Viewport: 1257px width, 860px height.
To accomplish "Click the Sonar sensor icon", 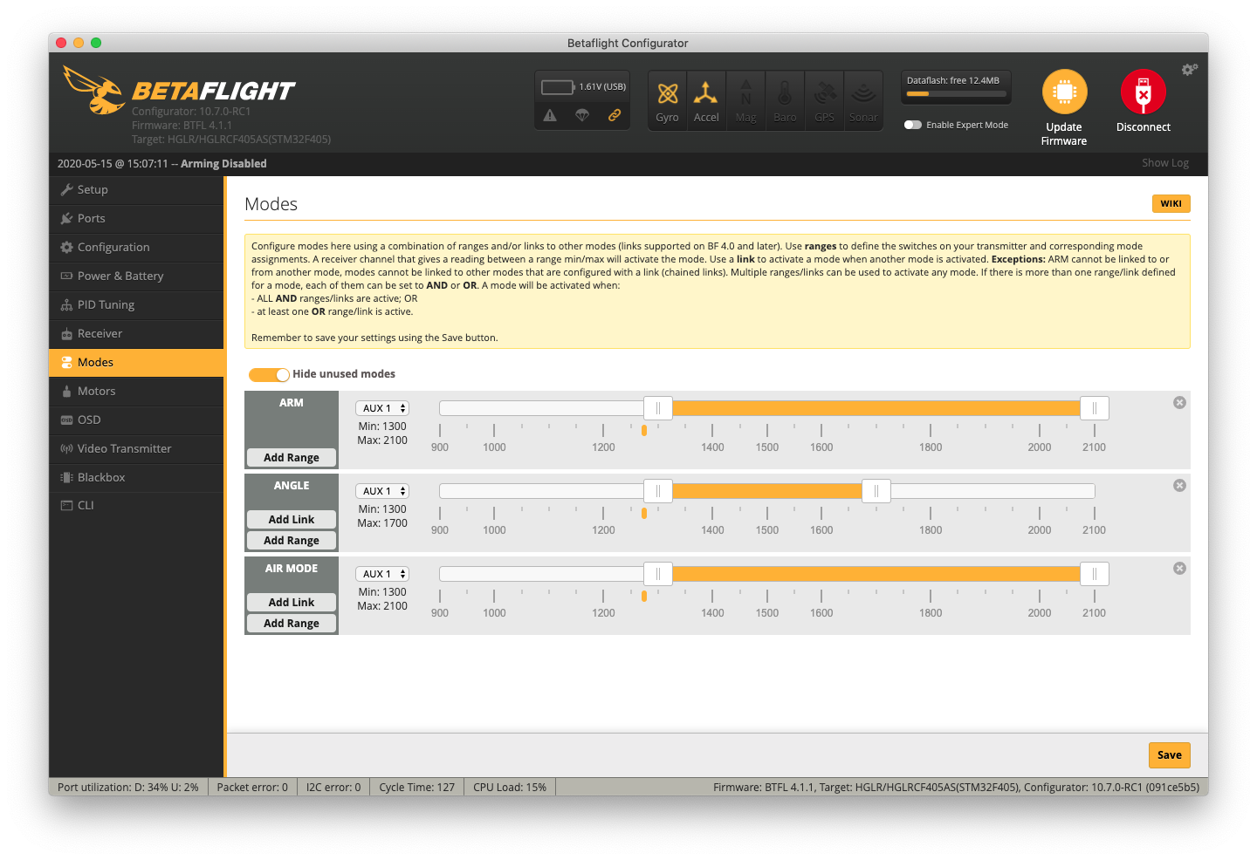I will [863, 92].
